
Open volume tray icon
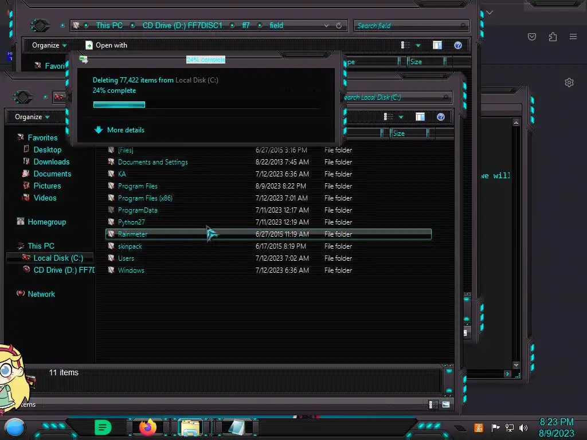pos(523,427)
